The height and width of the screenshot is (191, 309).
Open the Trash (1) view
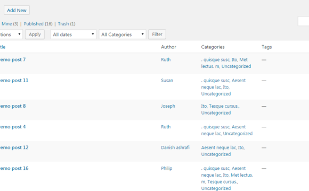tap(67, 24)
